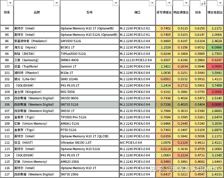This screenshot has height=178, width=224.
Task: Click read/write value 0.5493
Action: pyautogui.click(x=164, y=161)
